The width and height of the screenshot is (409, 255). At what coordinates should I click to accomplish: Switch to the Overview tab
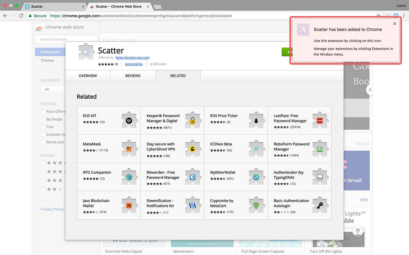[x=88, y=76]
